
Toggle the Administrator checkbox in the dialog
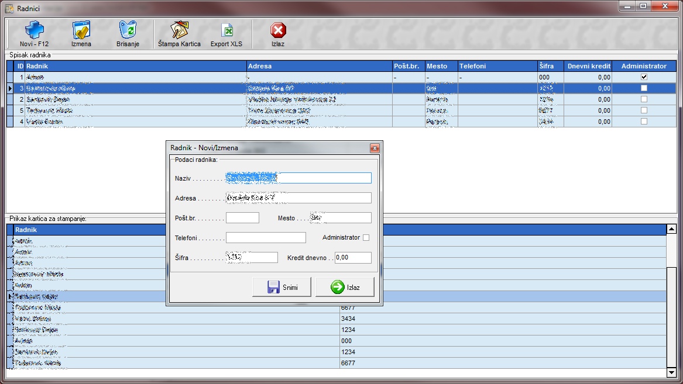tap(366, 237)
